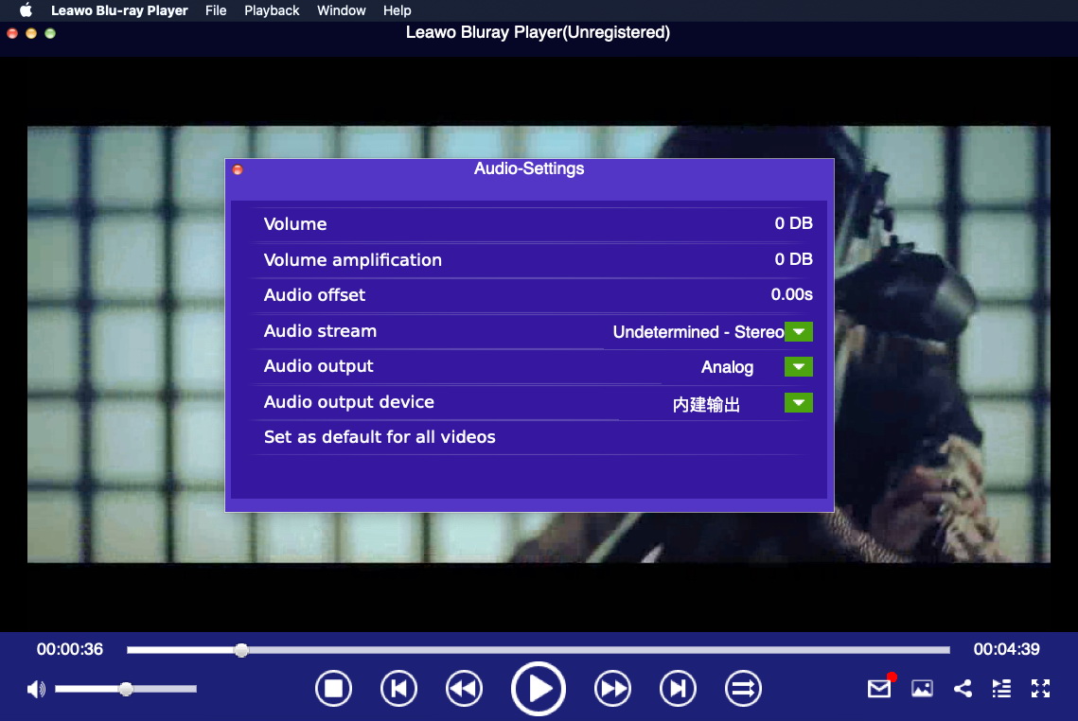
Task: Skip to the previous chapter
Action: [398, 688]
